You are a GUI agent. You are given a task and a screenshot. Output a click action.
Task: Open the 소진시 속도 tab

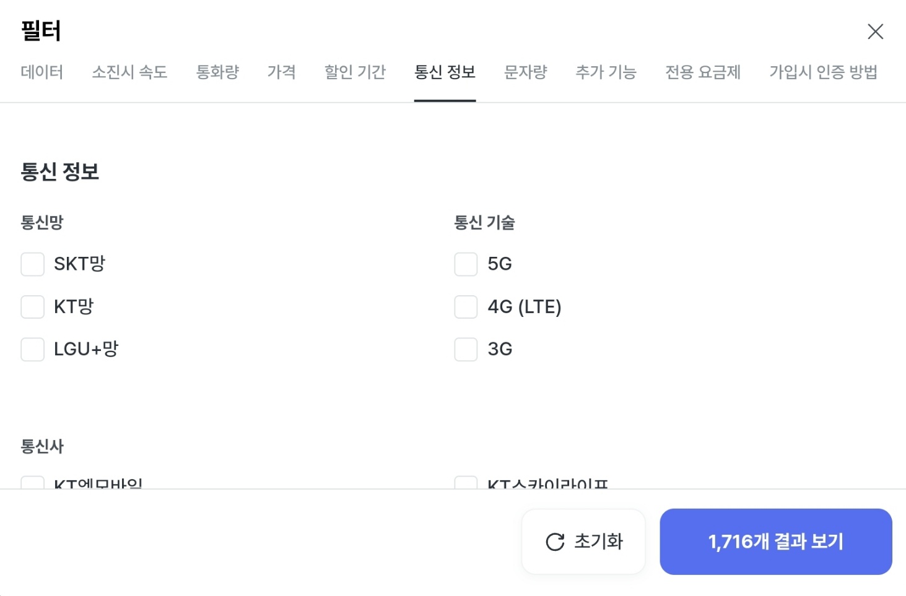[129, 72]
